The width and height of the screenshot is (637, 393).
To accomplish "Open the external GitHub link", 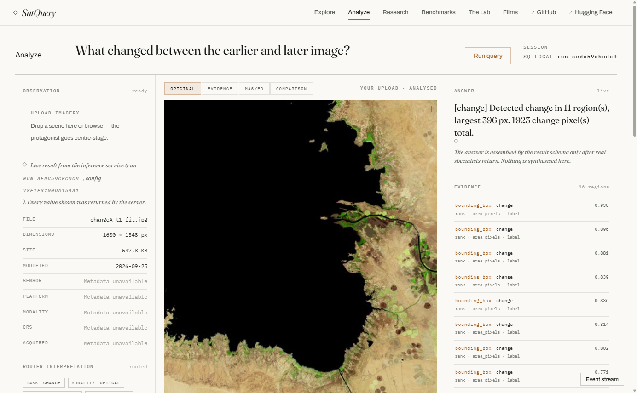I will coord(544,12).
